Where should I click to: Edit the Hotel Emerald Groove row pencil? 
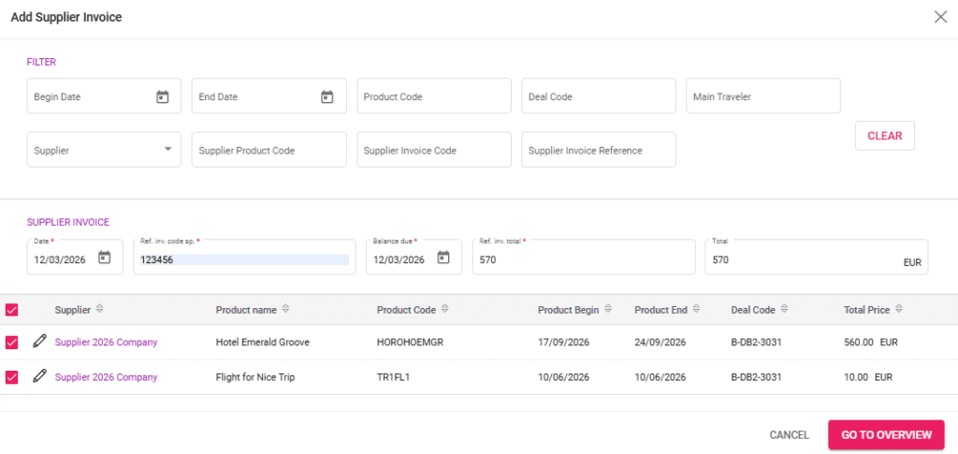(x=39, y=342)
